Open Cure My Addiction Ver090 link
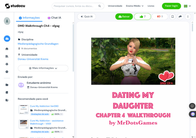This screenshot has width=196, height=138. coord(44,106)
